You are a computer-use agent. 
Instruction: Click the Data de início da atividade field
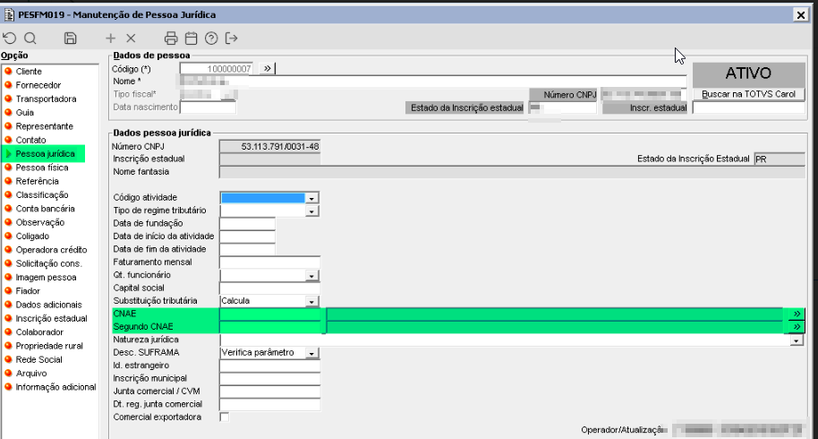(x=247, y=237)
